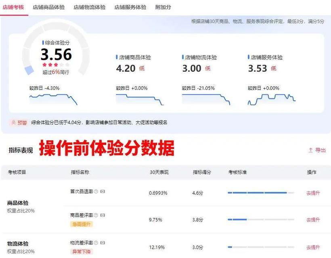Click the 指标名称 column header
Screen dimensions: 331x258
80,172
